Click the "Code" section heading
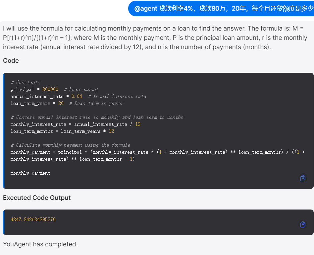Screen dimensions: 314x255 click(x=11, y=61)
